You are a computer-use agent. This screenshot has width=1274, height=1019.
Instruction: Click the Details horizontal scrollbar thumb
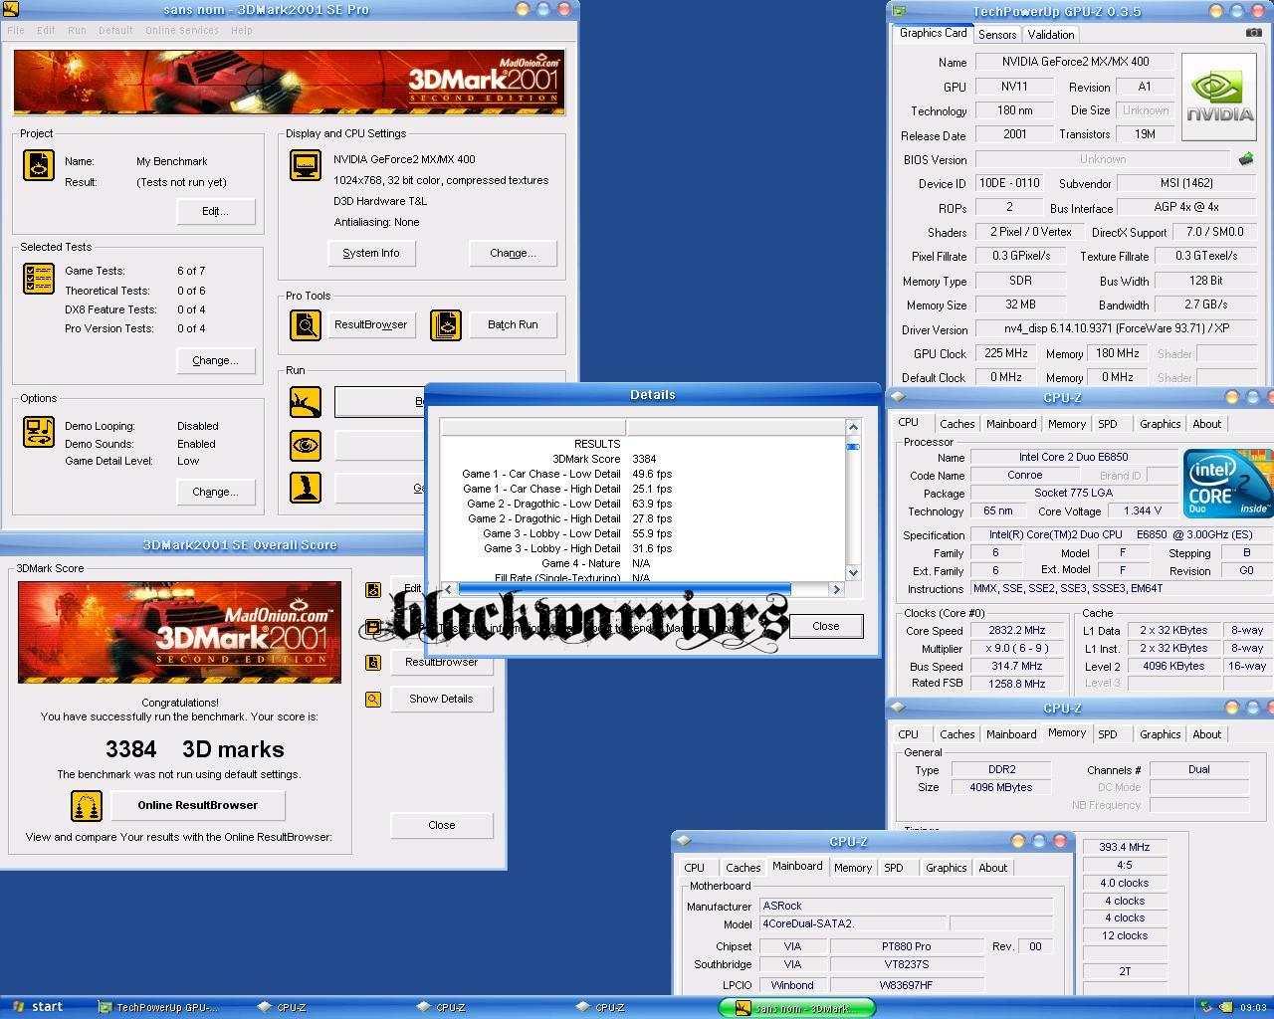click(x=623, y=589)
